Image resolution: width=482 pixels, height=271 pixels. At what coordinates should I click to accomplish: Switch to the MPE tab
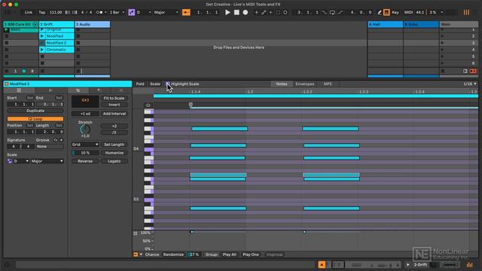(328, 84)
